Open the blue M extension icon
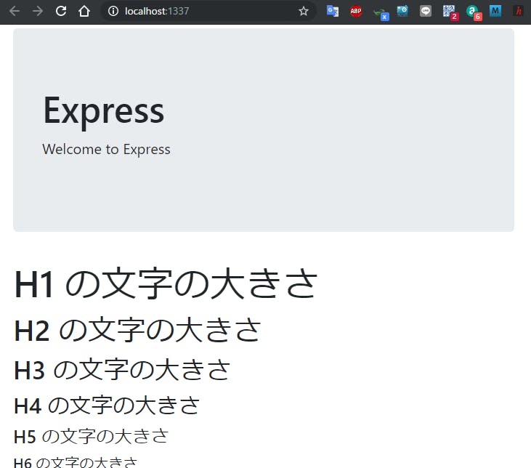This screenshot has width=531, height=468. 495,11
